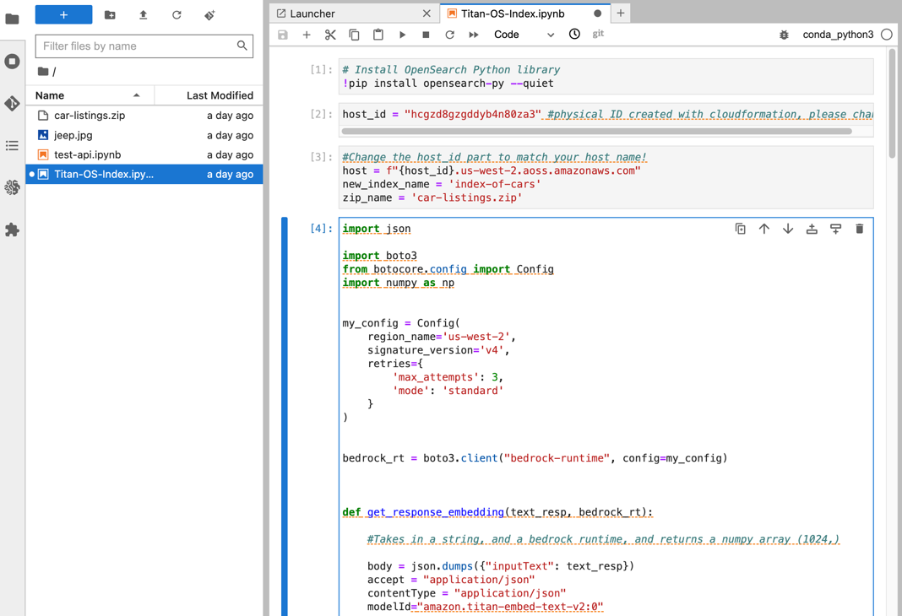Open the Git sidebar panel
Image resolution: width=902 pixels, height=616 pixels.
pos(12,103)
